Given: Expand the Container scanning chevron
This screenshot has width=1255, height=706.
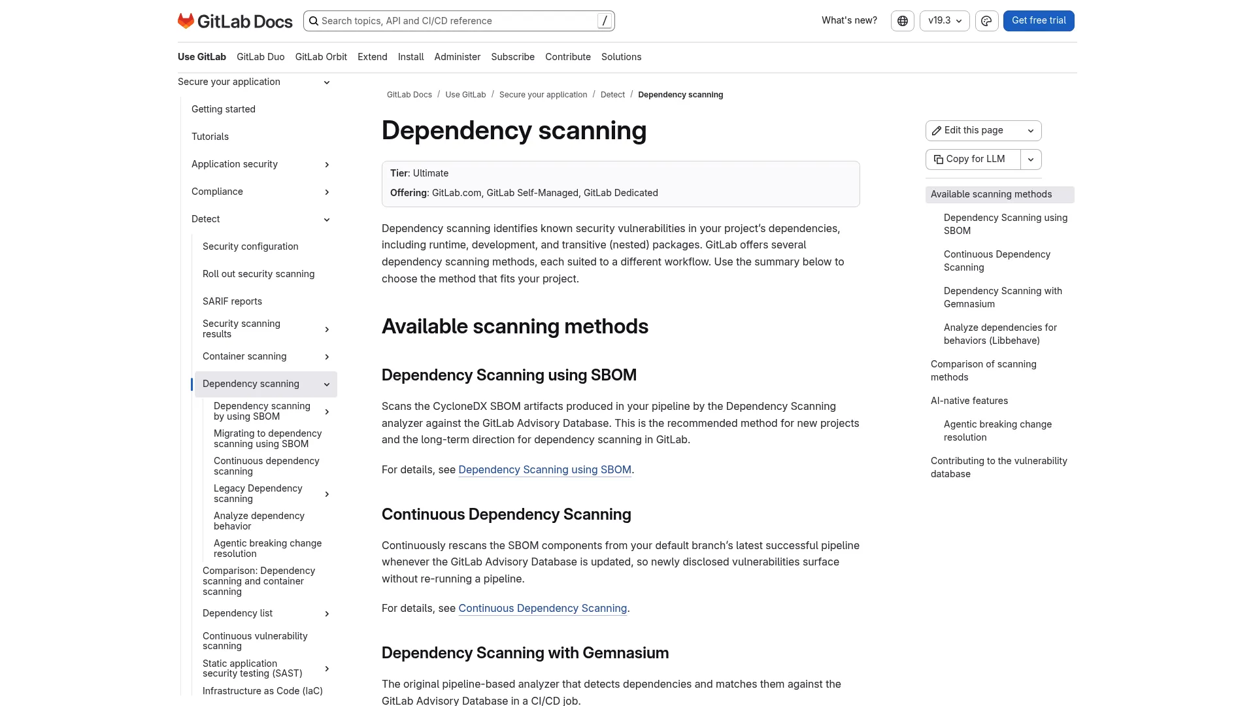Looking at the screenshot, I should (x=327, y=357).
